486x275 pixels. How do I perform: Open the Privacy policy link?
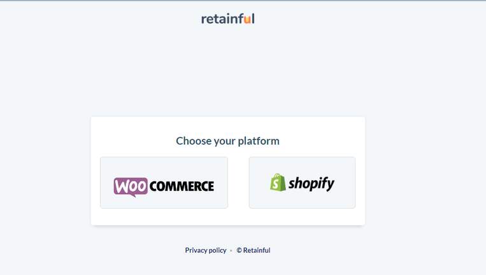(x=206, y=250)
